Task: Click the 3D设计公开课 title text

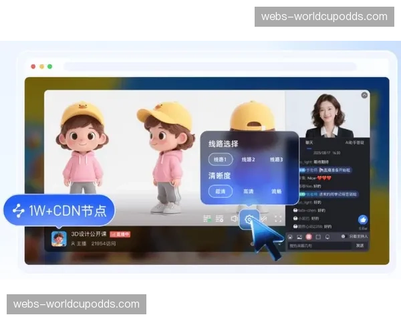Action: (x=89, y=234)
